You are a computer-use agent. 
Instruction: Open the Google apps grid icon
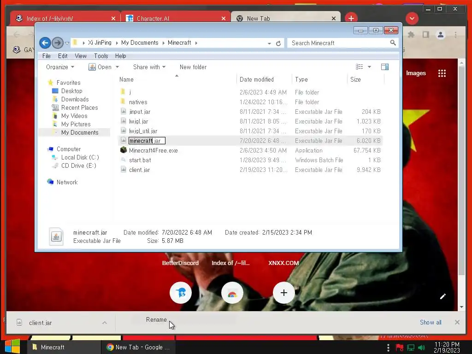point(442,73)
